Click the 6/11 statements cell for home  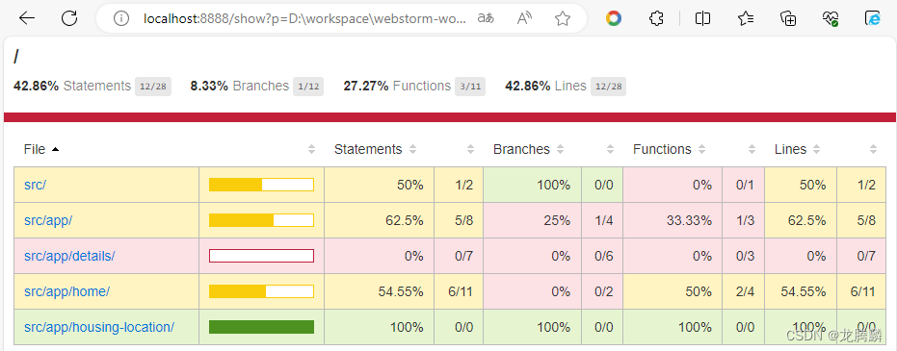coord(459,291)
